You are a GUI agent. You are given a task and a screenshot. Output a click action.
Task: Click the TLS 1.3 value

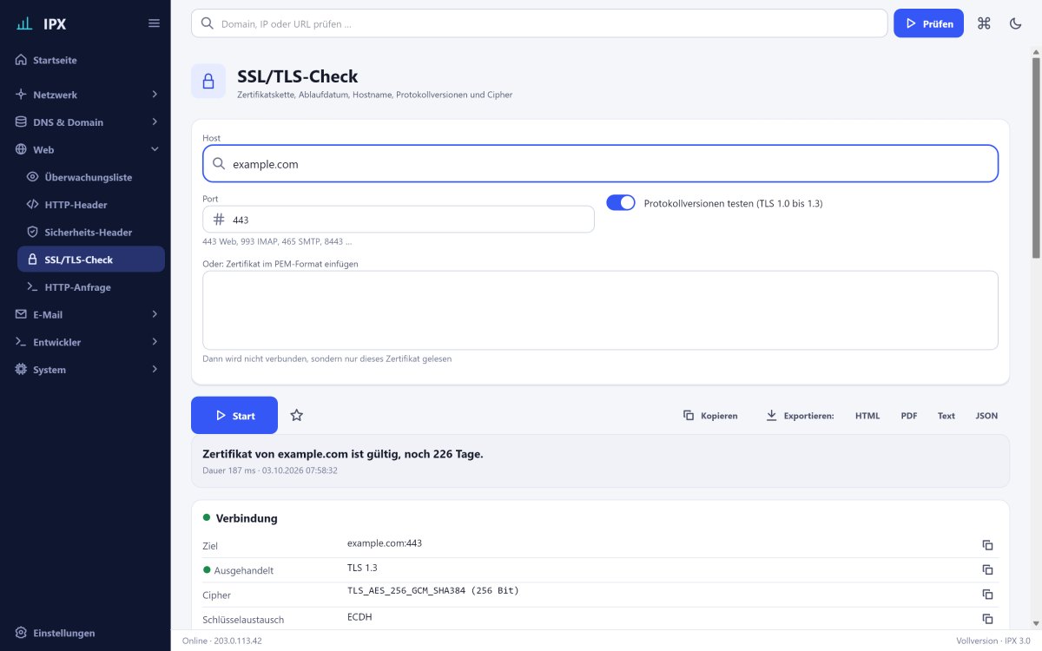(362, 568)
